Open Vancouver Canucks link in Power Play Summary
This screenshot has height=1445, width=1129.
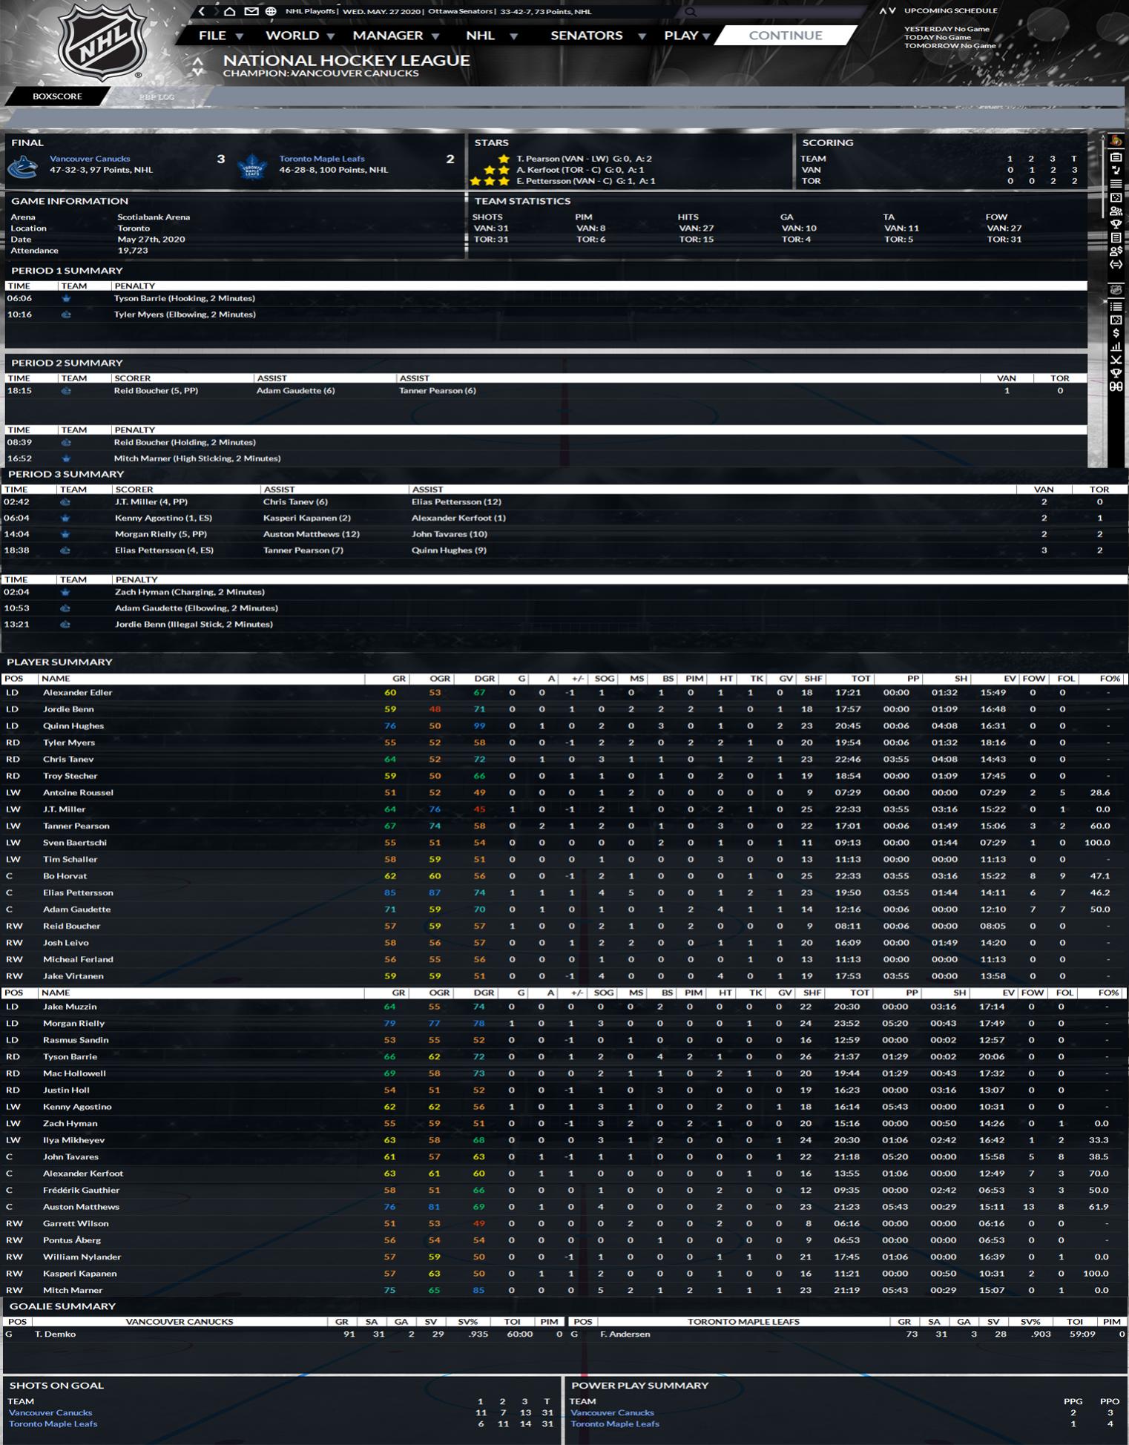612,1413
